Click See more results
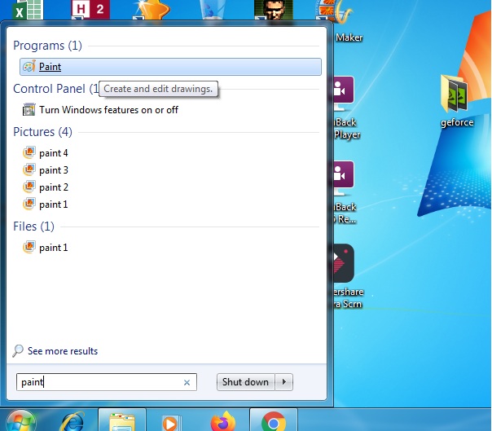The width and height of the screenshot is (492, 431). 63,351
